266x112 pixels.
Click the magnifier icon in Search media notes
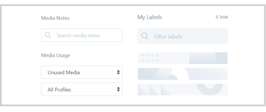click(48, 35)
